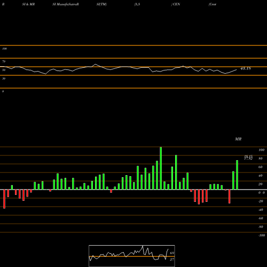This screenshot has height=267, width=267.
Task: Click the '(5,5' parameter text
Action: pos(137,4)
